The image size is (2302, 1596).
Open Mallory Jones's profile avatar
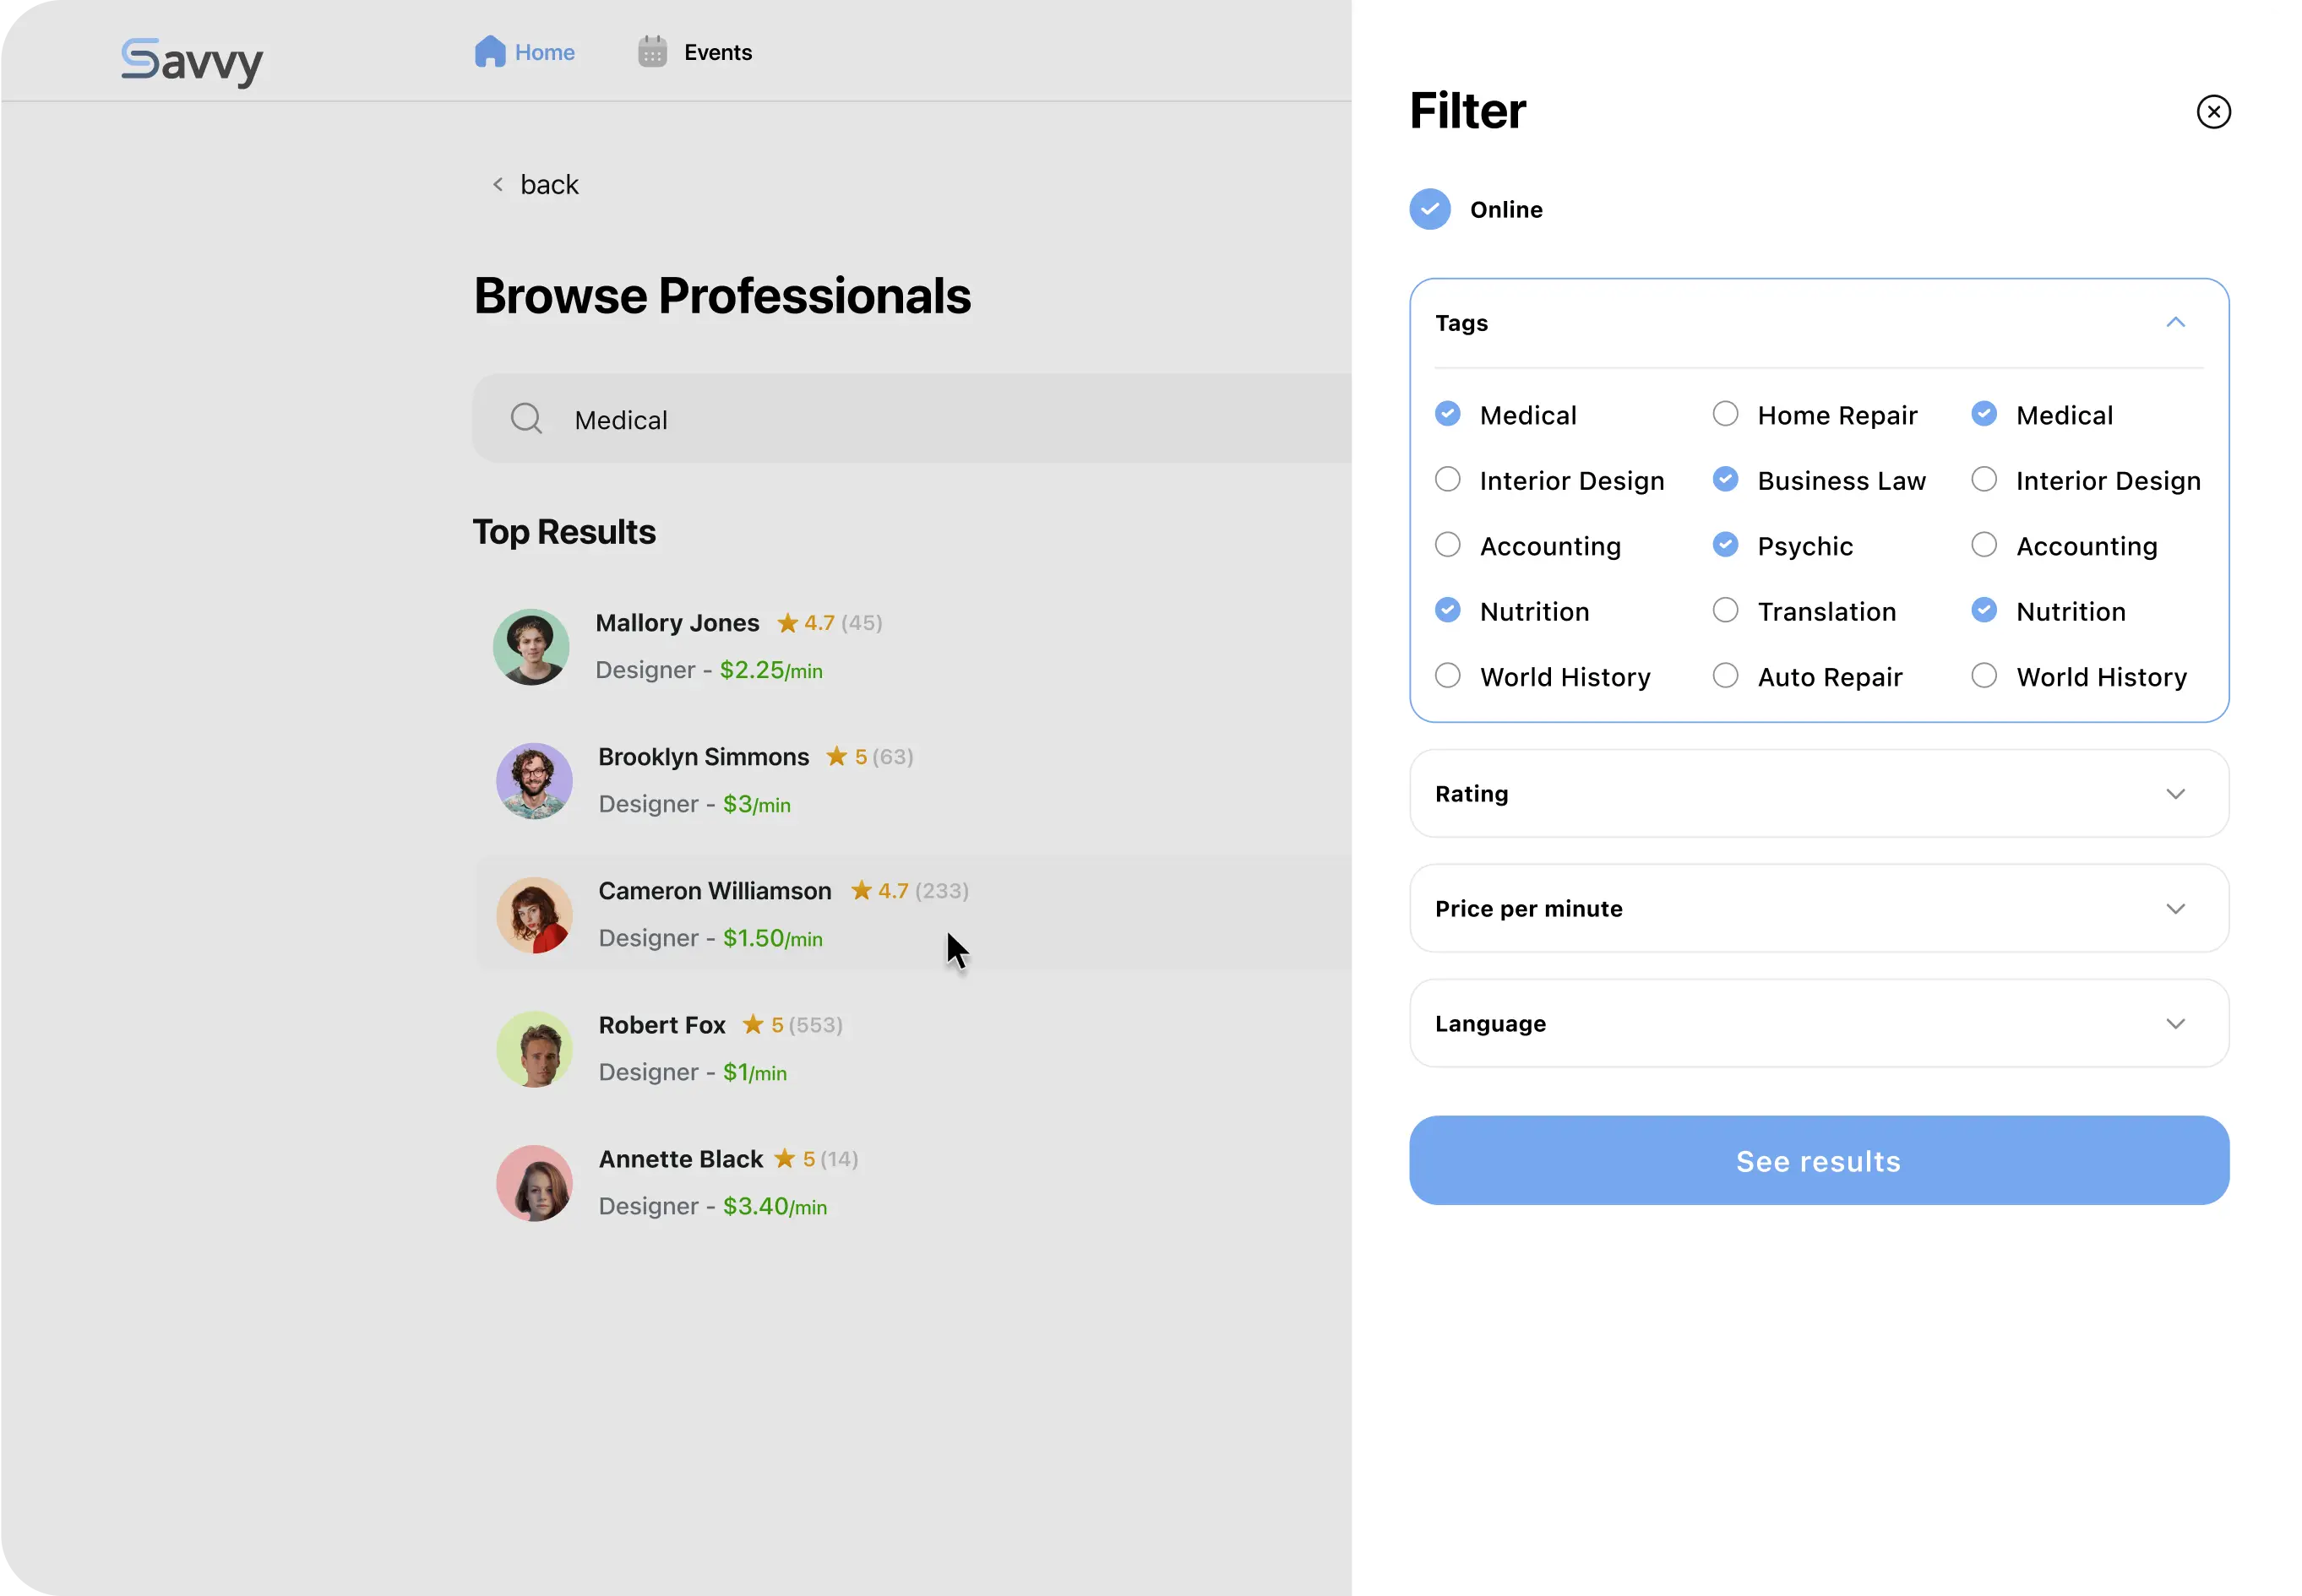coord(531,647)
